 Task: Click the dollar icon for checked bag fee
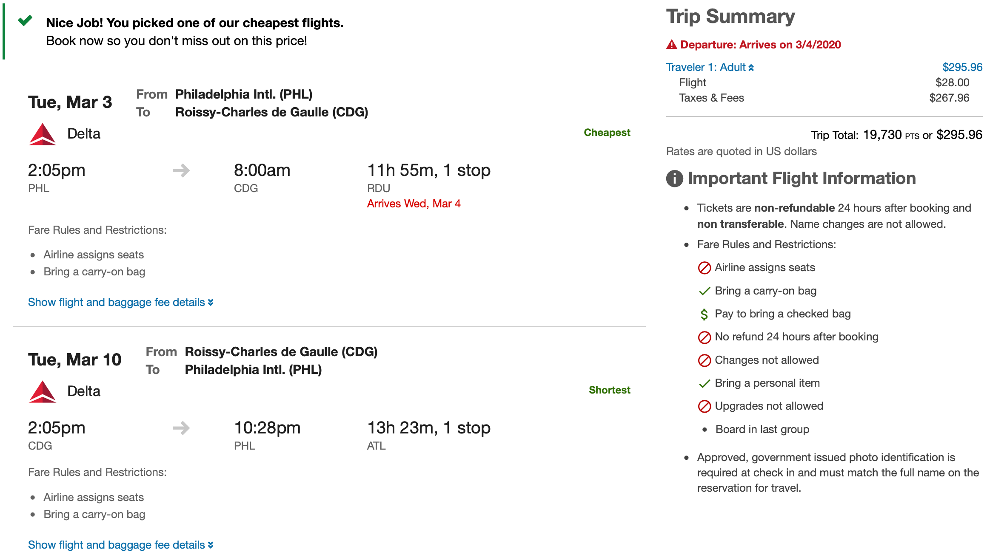coord(705,314)
